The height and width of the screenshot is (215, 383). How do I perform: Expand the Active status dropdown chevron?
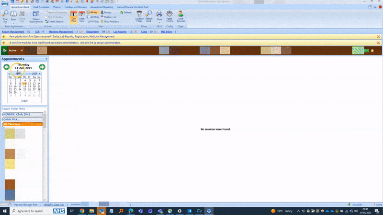22,51
